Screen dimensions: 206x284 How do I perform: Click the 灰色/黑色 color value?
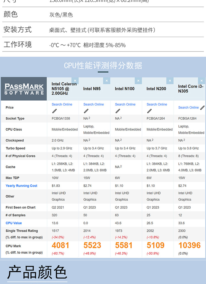click(x=61, y=15)
